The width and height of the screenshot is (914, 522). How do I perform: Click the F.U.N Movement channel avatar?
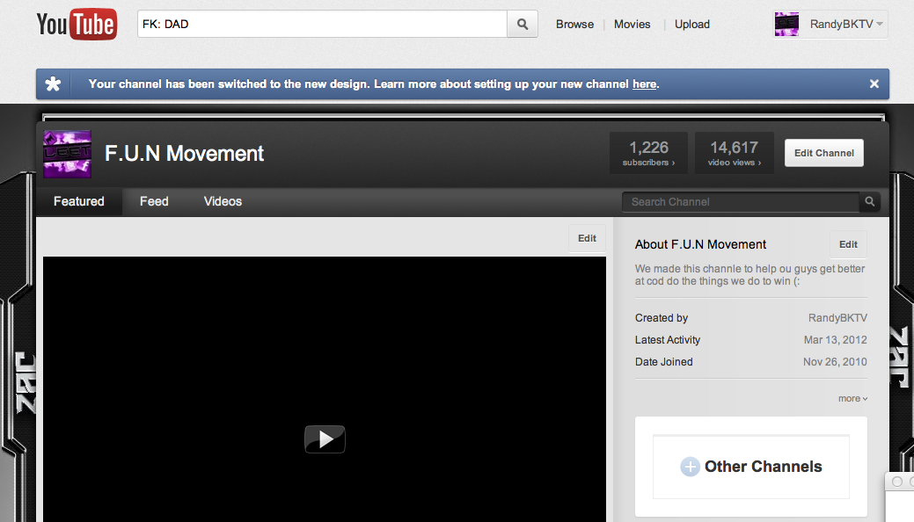pos(67,154)
